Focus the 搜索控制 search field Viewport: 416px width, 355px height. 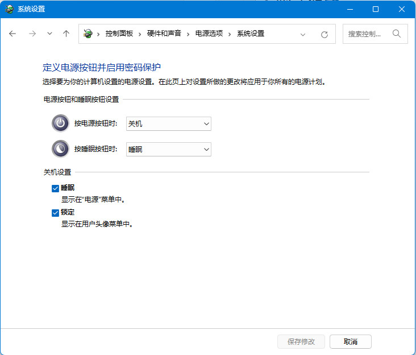click(x=375, y=34)
